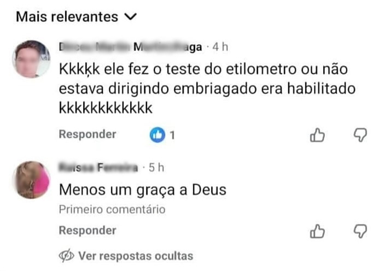Open the etilometro commenter's profile name
Image resolution: width=384 pixels, height=271 pixels.
tap(130, 48)
